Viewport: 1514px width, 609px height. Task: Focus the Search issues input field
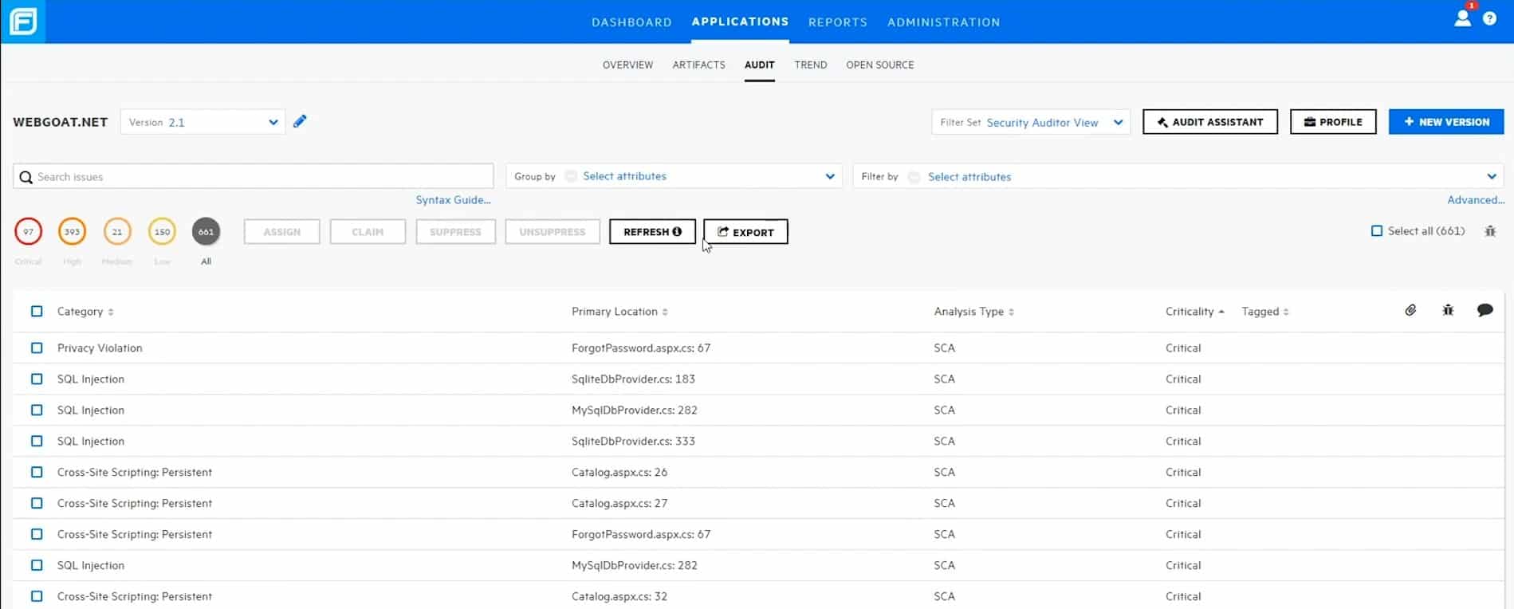click(254, 176)
